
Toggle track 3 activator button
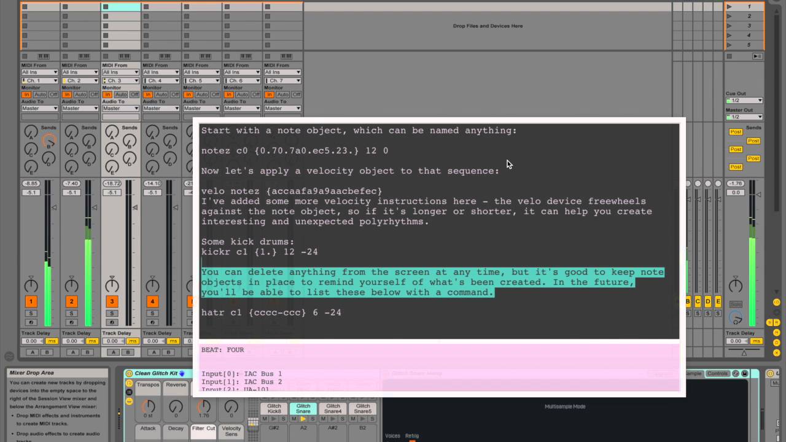[112, 301]
